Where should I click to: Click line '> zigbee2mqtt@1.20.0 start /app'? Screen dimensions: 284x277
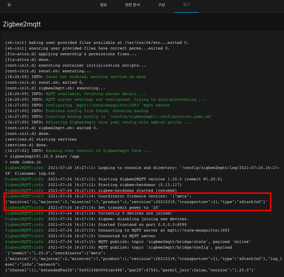[42, 156]
